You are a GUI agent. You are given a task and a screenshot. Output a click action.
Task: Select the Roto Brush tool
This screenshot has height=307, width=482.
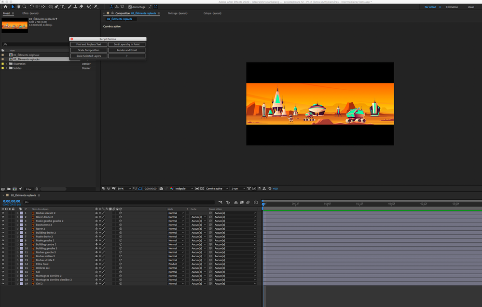89,7
